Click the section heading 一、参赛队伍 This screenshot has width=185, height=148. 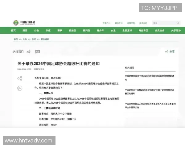pyautogui.click(x=46, y=93)
